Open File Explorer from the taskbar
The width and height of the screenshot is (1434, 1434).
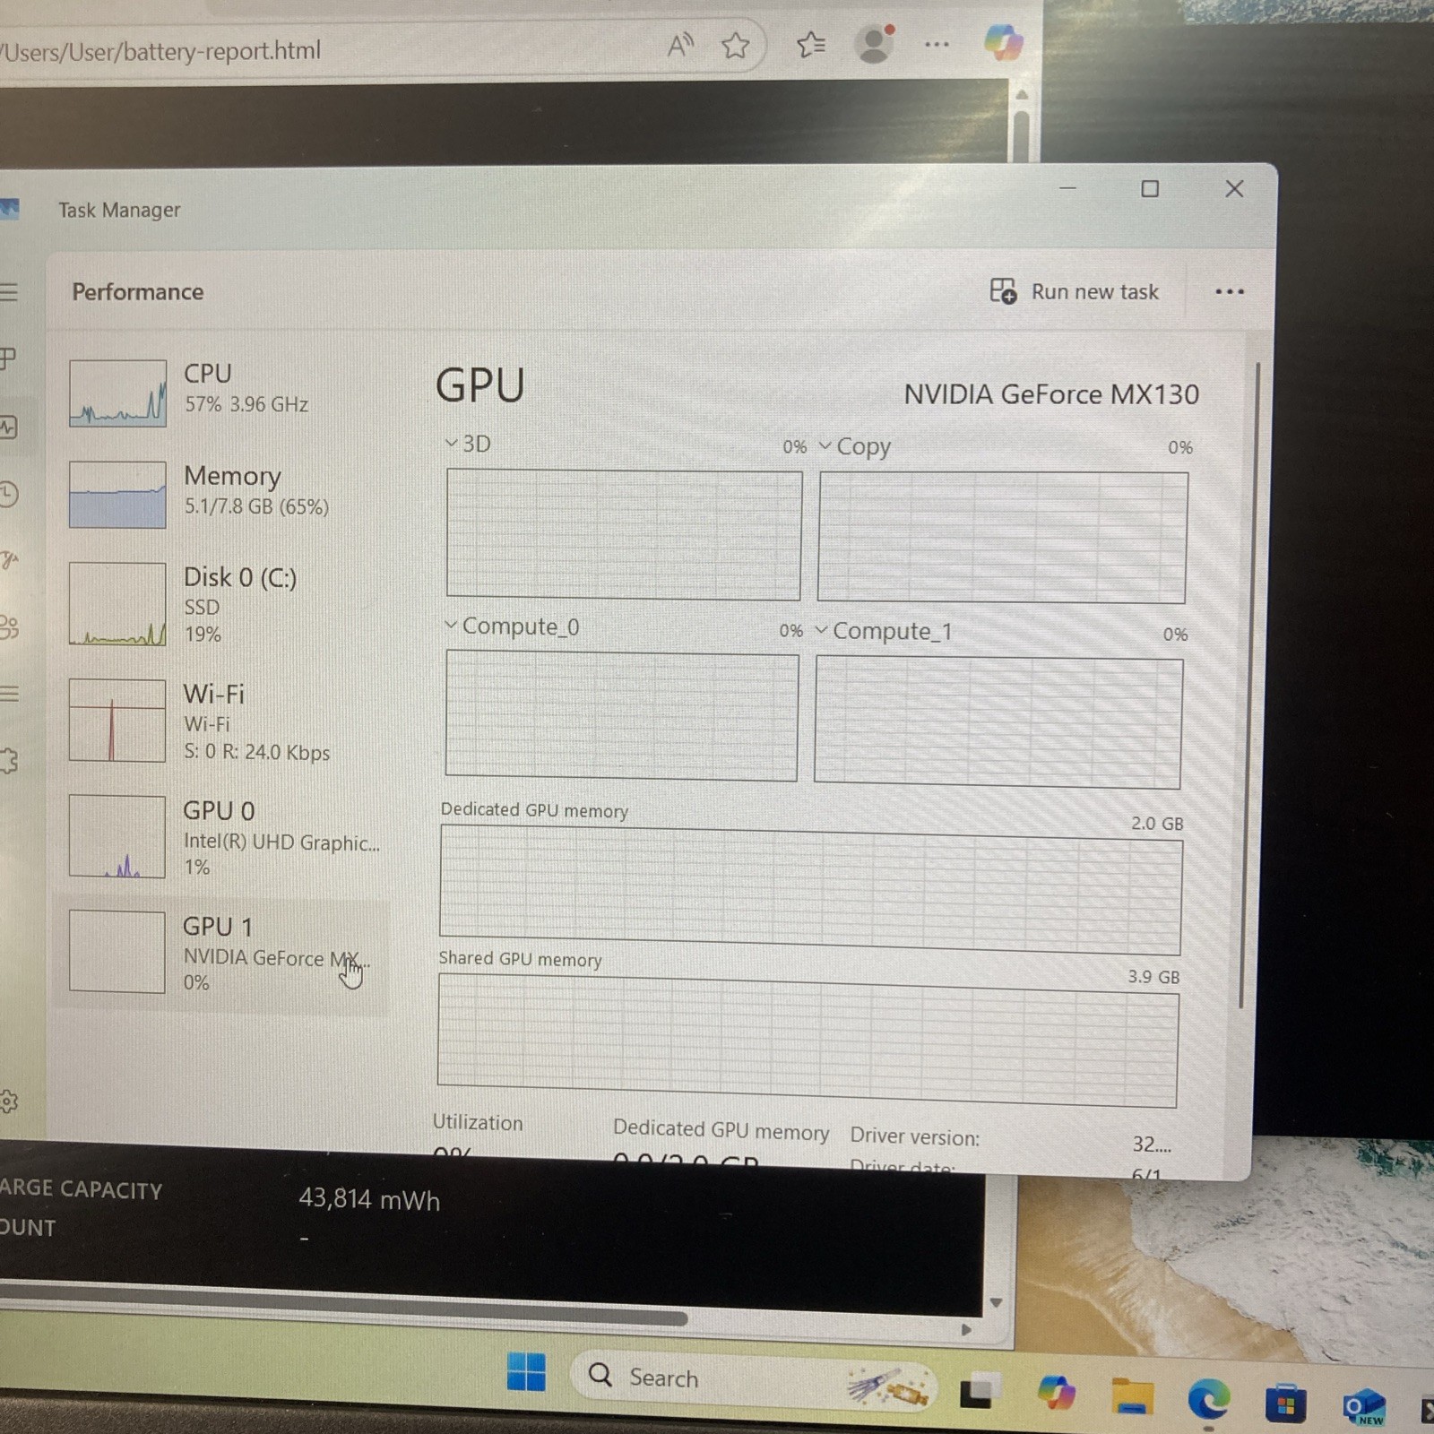[1133, 1396]
